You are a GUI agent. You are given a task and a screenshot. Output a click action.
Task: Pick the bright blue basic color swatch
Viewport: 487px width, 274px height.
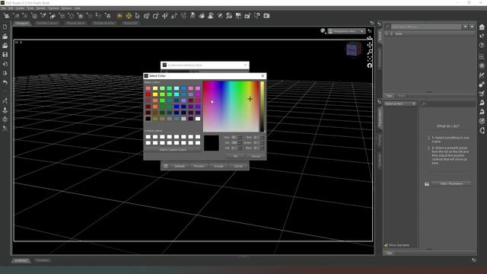click(177, 107)
